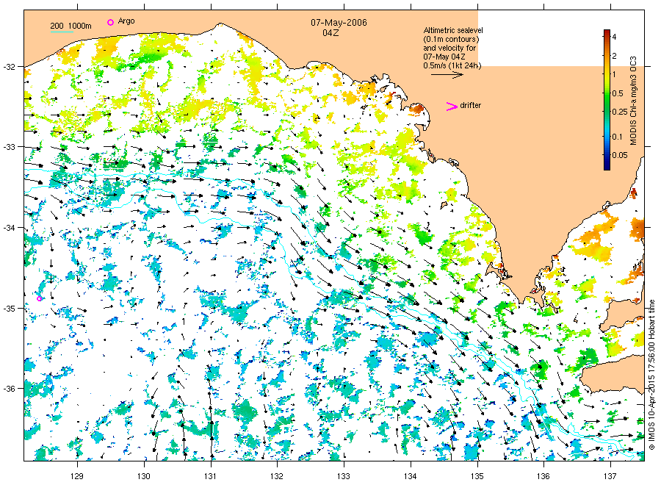Click the latitude label '-36'

click(x=9, y=389)
